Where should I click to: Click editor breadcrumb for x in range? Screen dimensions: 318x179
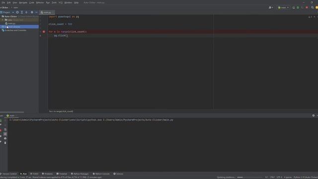pos(61,111)
